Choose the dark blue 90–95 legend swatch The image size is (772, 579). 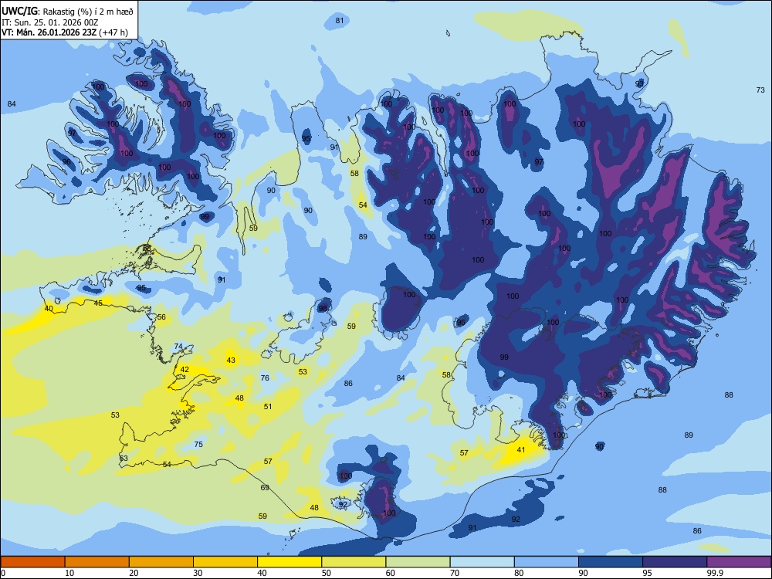point(611,562)
